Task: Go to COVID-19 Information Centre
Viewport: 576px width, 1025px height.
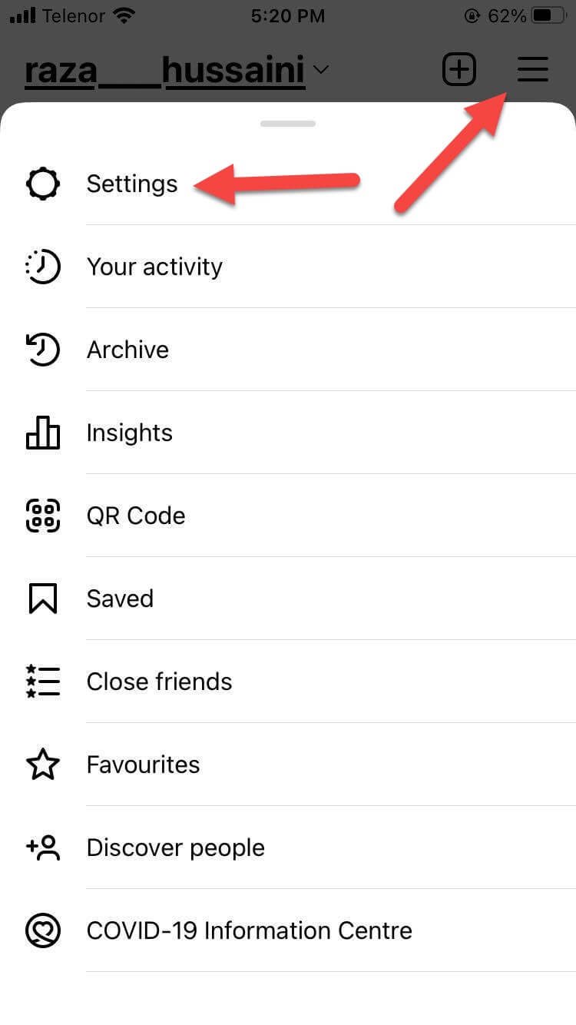Action: (x=249, y=930)
